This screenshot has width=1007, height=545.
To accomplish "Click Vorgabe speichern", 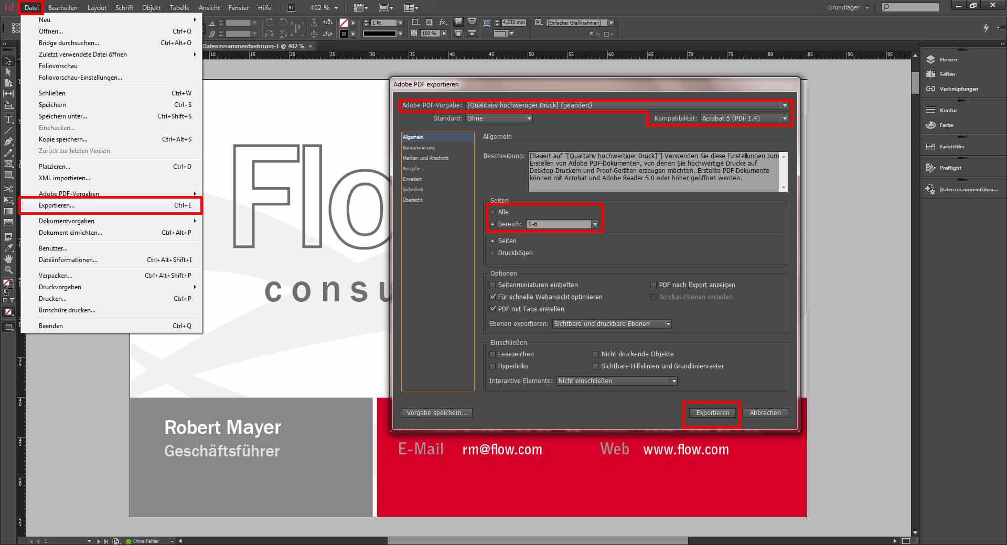I will point(437,413).
